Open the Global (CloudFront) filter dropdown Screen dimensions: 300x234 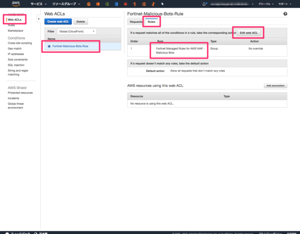click(x=77, y=31)
